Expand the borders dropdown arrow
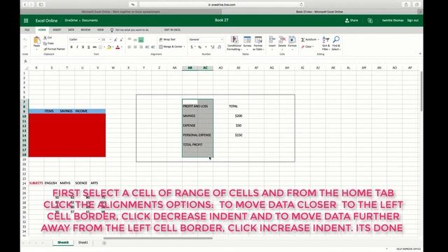 [104, 47]
